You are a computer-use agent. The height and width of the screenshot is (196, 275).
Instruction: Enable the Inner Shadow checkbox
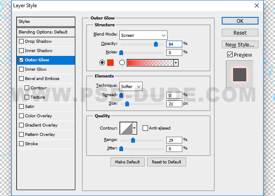point(21,50)
